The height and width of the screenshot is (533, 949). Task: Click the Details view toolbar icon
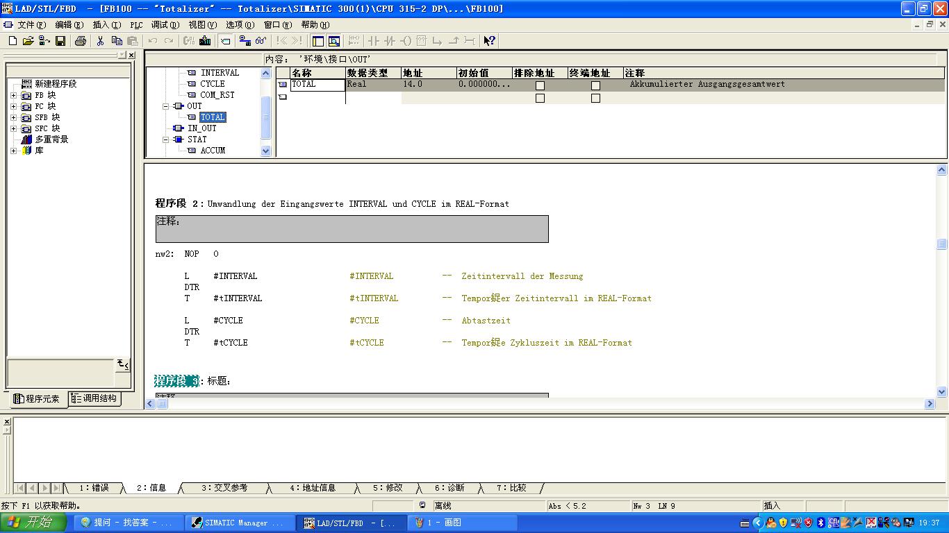[x=334, y=41]
